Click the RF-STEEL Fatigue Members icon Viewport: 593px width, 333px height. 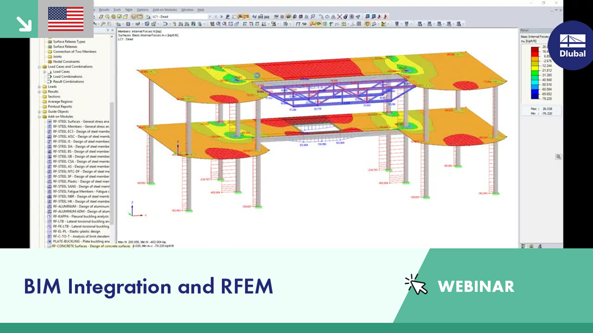click(50, 191)
